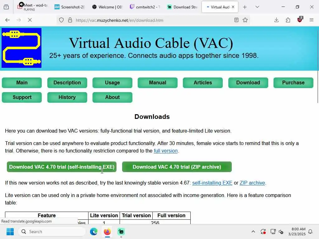Go back to previous page
The height and width of the screenshot is (239, 319).
[x=7, y=20]
